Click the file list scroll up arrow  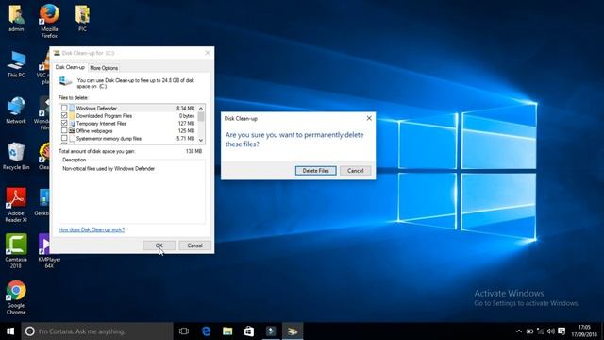click(201, 109)
